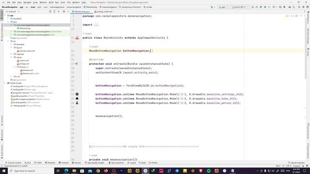Collapse the Gradle Scripts node
Viewport: 310px width, 174px height.
(5, 83)
